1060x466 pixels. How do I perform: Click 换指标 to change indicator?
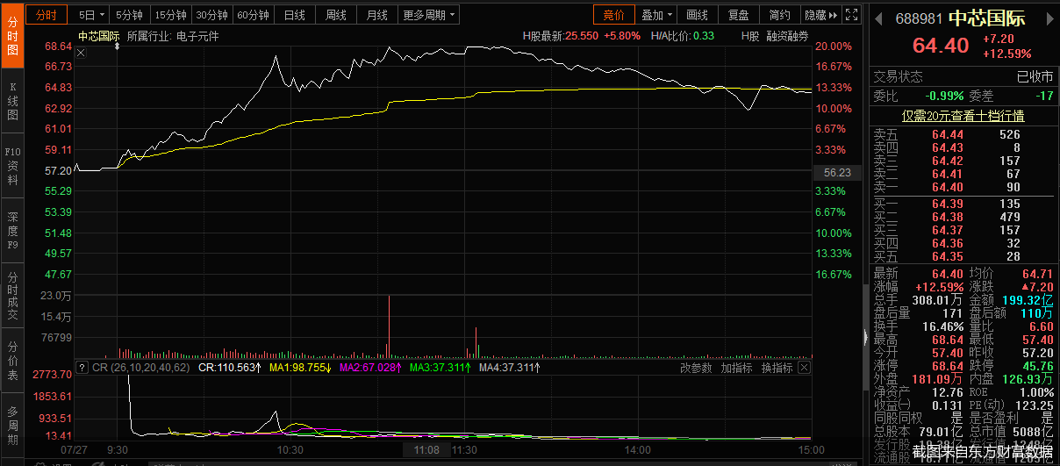(777, 368)
